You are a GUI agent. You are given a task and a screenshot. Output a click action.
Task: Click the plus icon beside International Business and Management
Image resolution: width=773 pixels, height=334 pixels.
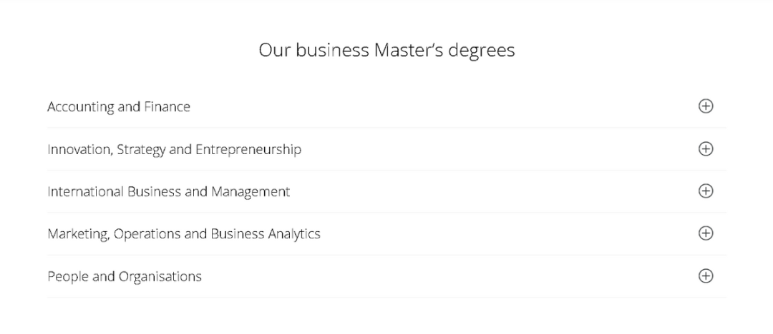point(706,191)
